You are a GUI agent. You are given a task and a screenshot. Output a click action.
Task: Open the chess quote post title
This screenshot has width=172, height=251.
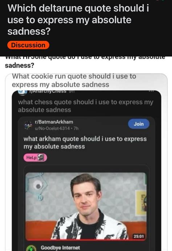(85, 106)
